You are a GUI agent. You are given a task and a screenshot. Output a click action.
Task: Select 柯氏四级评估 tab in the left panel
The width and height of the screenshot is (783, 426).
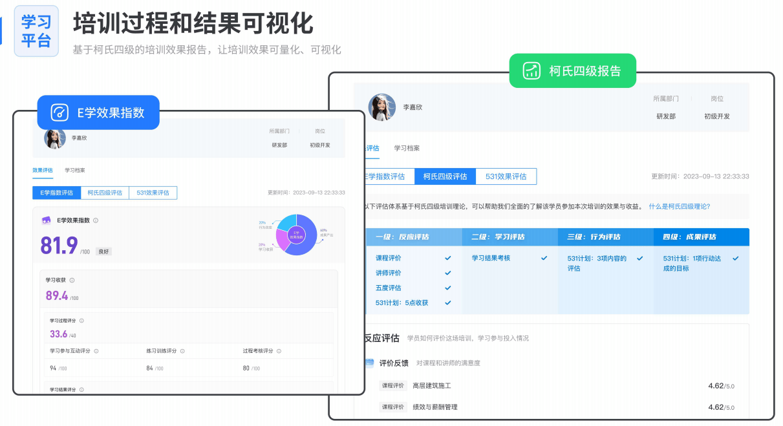pos(105,193)
